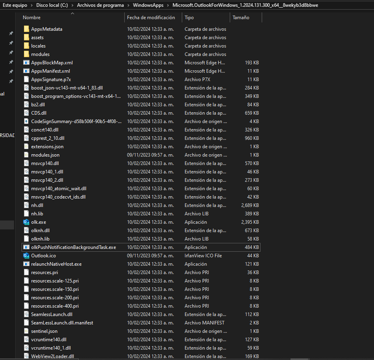Sort files by the Tamaño column
374x360 pixels.
click(x=241, y=18)
